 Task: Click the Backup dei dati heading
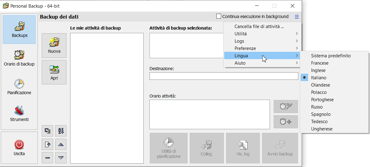point(59,17)
